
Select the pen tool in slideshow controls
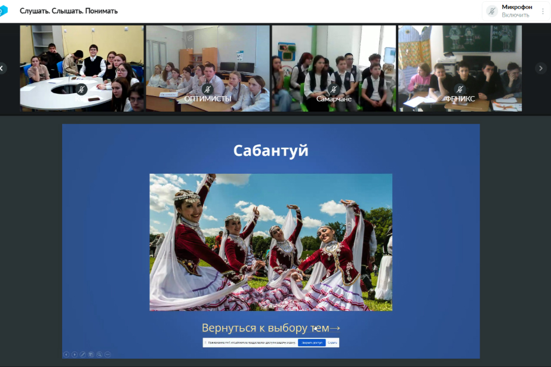83,354
